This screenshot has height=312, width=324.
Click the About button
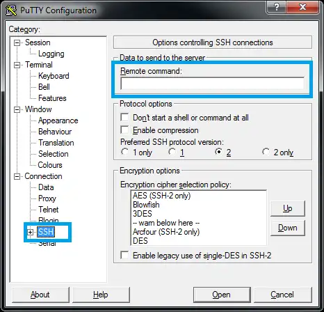pyautogui.click(x=40, y=295)
